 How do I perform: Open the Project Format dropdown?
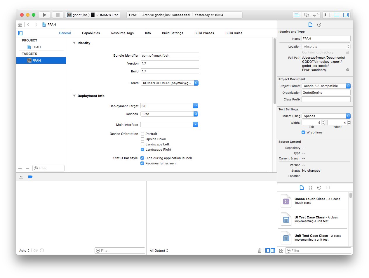pyautogui.click(x=326, y=86)
